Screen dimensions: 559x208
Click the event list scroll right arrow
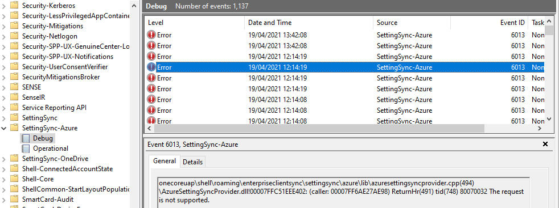pyautogui.click(x=540, y=128)
